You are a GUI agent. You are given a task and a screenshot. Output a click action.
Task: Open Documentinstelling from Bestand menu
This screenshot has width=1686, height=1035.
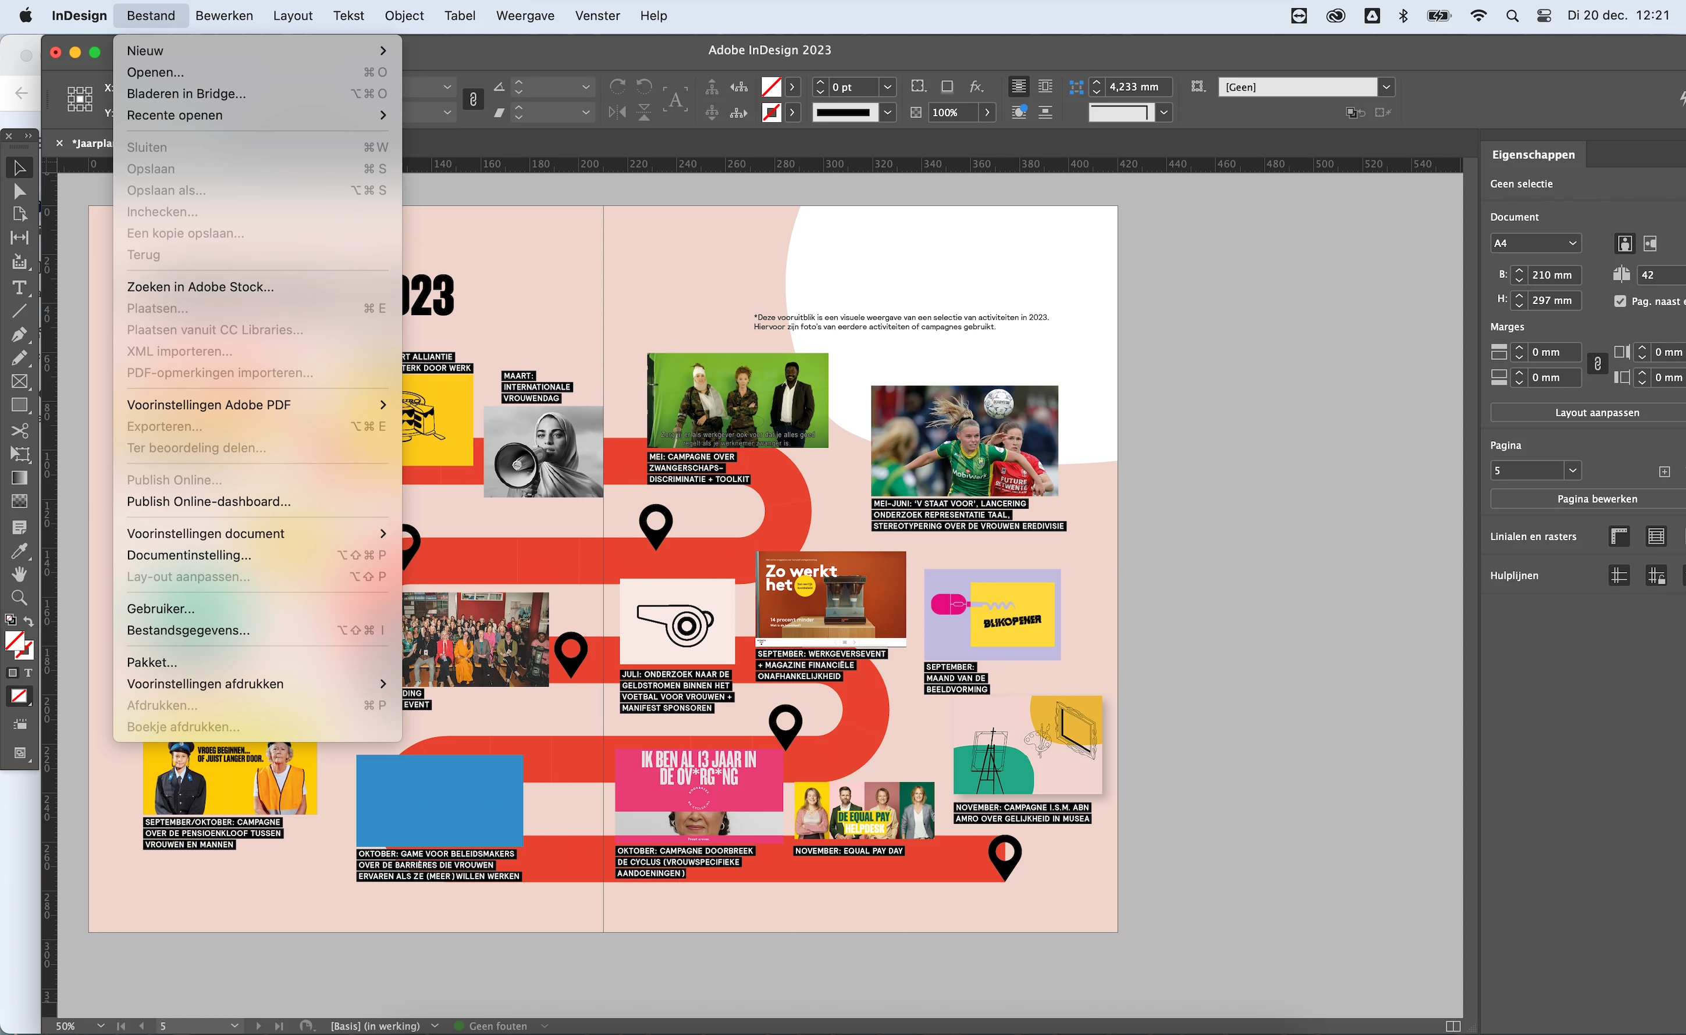(189, 555)
